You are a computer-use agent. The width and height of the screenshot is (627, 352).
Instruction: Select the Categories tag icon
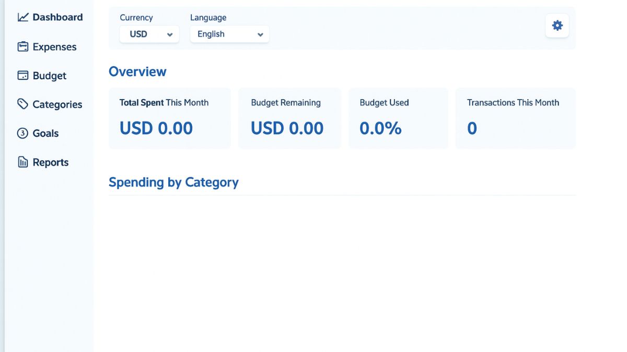click(22, 104)
